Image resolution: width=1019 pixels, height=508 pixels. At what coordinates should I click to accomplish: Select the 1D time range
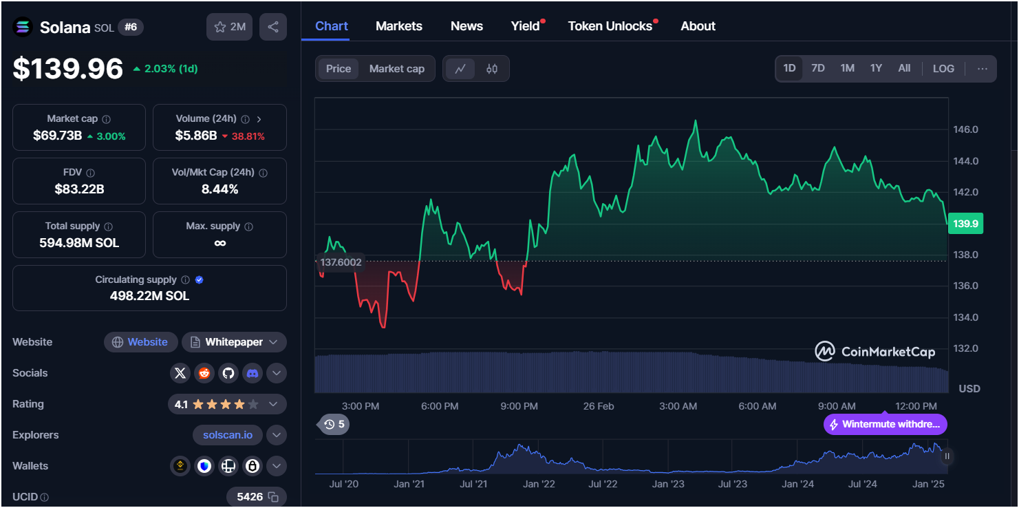tap(789, 69)
